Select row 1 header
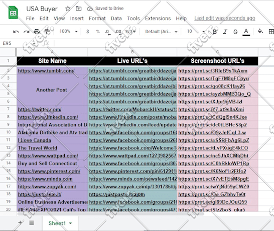 (x=8, y=61)
